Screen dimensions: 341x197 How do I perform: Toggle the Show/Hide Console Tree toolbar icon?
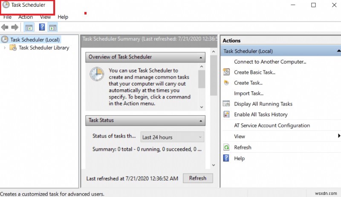click(x=29, y=27)
